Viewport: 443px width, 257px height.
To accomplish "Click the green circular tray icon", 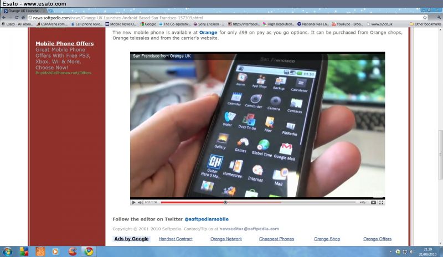I will (x=398, y=251).
